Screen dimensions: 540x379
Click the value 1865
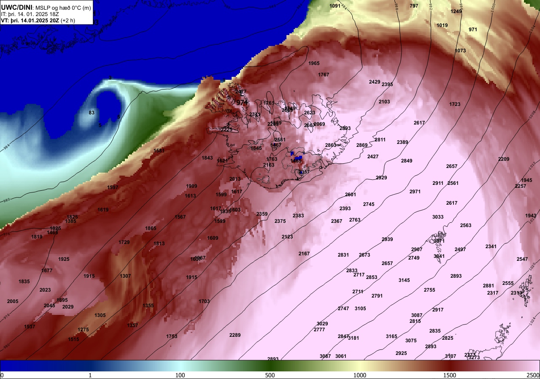pos(151,228)
